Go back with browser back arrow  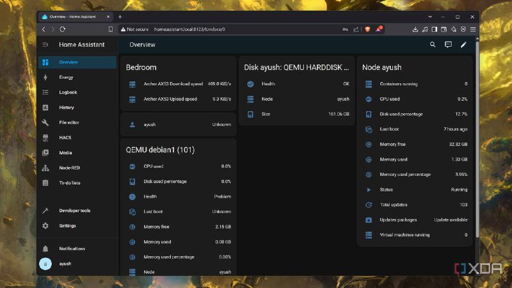click(44, 29)
